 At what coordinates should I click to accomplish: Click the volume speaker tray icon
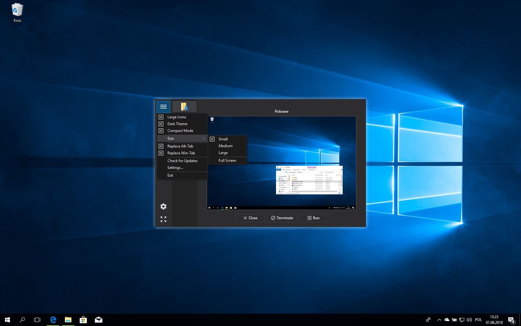(x=469, y=320)
